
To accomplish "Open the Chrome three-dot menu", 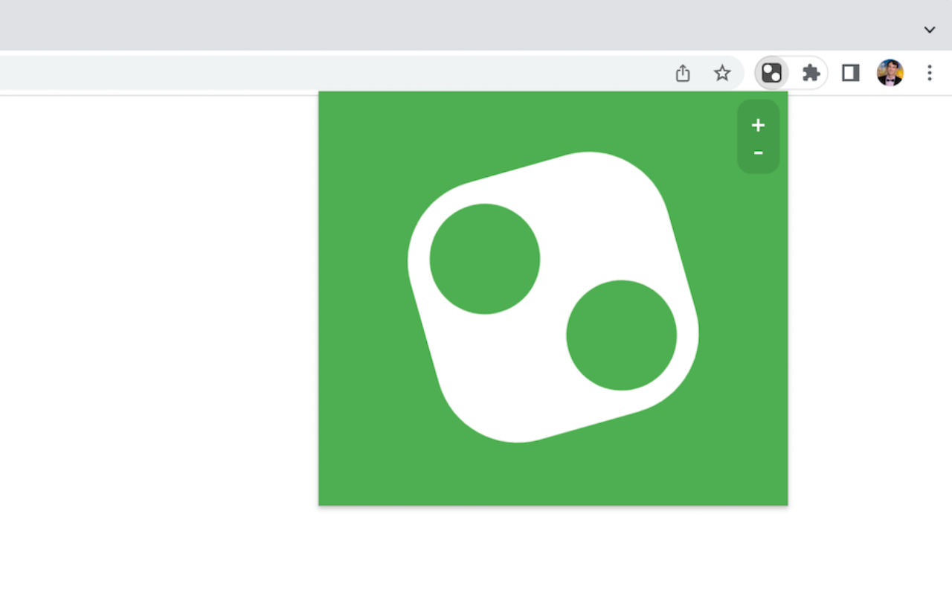I will tap(930, 73).
